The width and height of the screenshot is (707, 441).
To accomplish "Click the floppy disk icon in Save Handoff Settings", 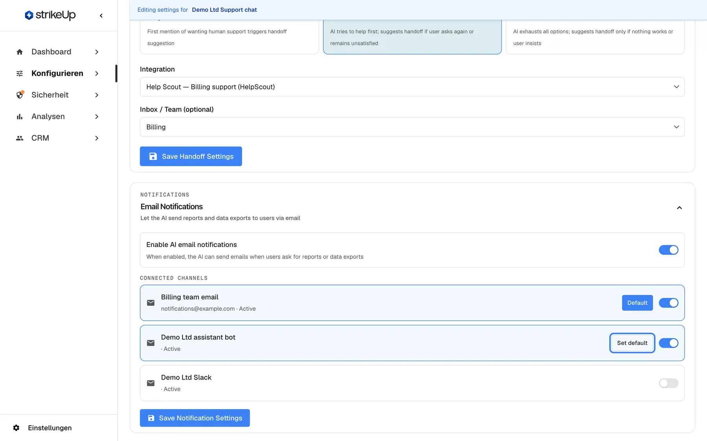I will [153, 156].
